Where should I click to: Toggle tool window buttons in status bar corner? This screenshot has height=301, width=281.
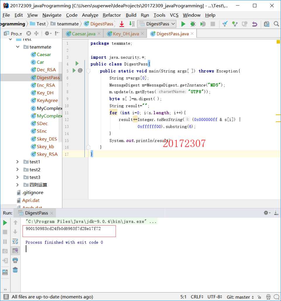(6, 297)
